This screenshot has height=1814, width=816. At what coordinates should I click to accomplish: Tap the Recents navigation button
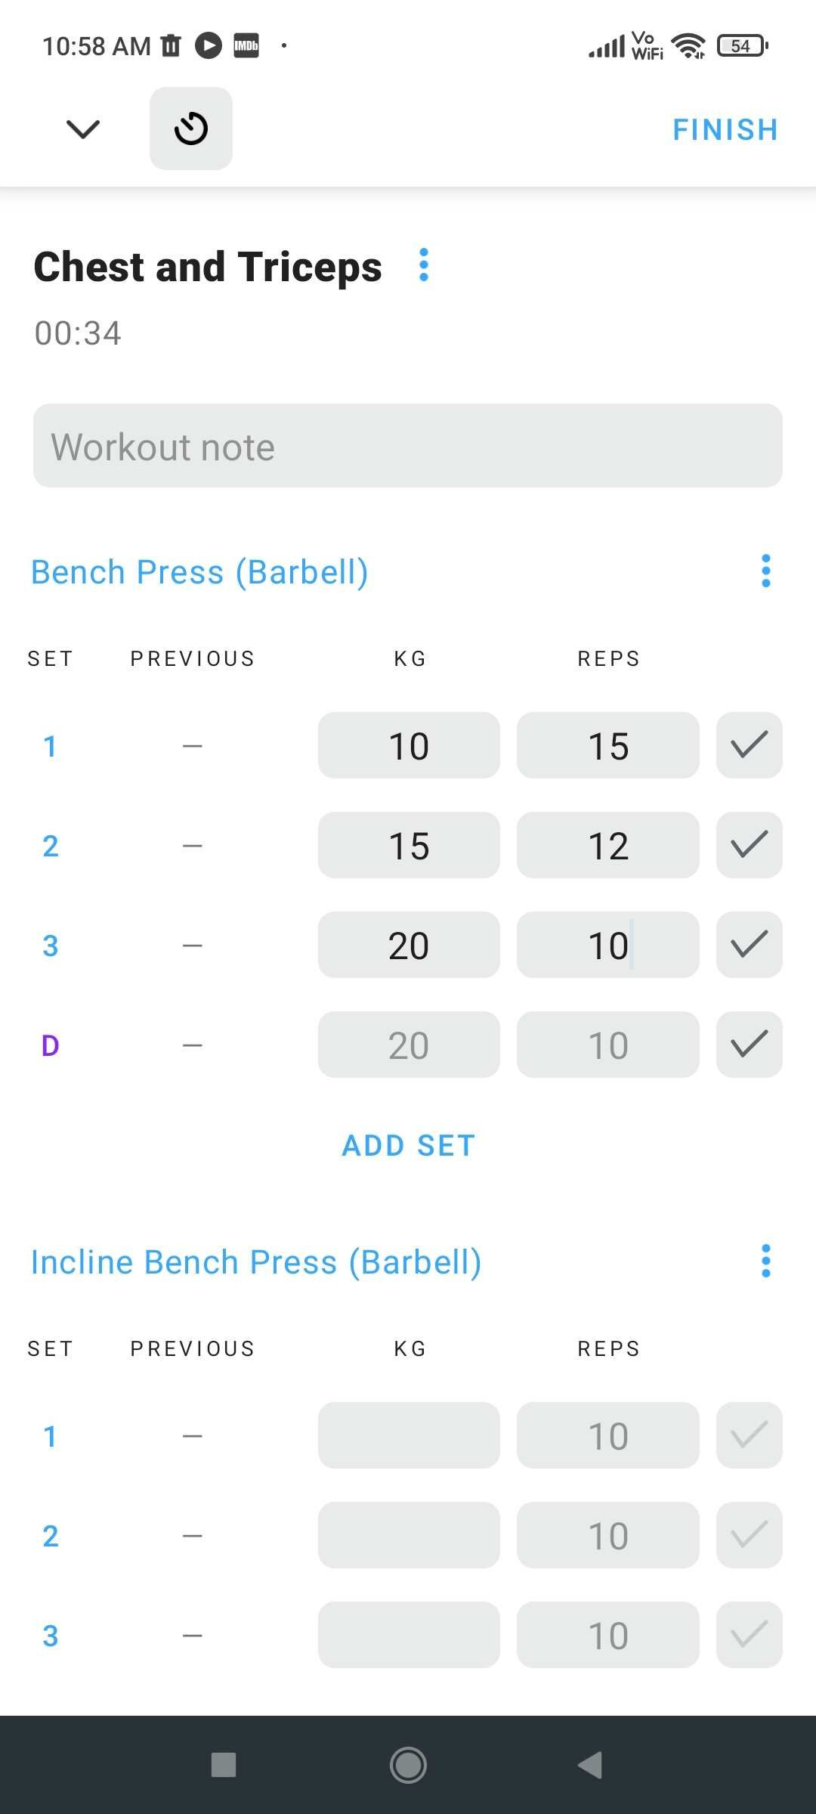click(224, 1766)
